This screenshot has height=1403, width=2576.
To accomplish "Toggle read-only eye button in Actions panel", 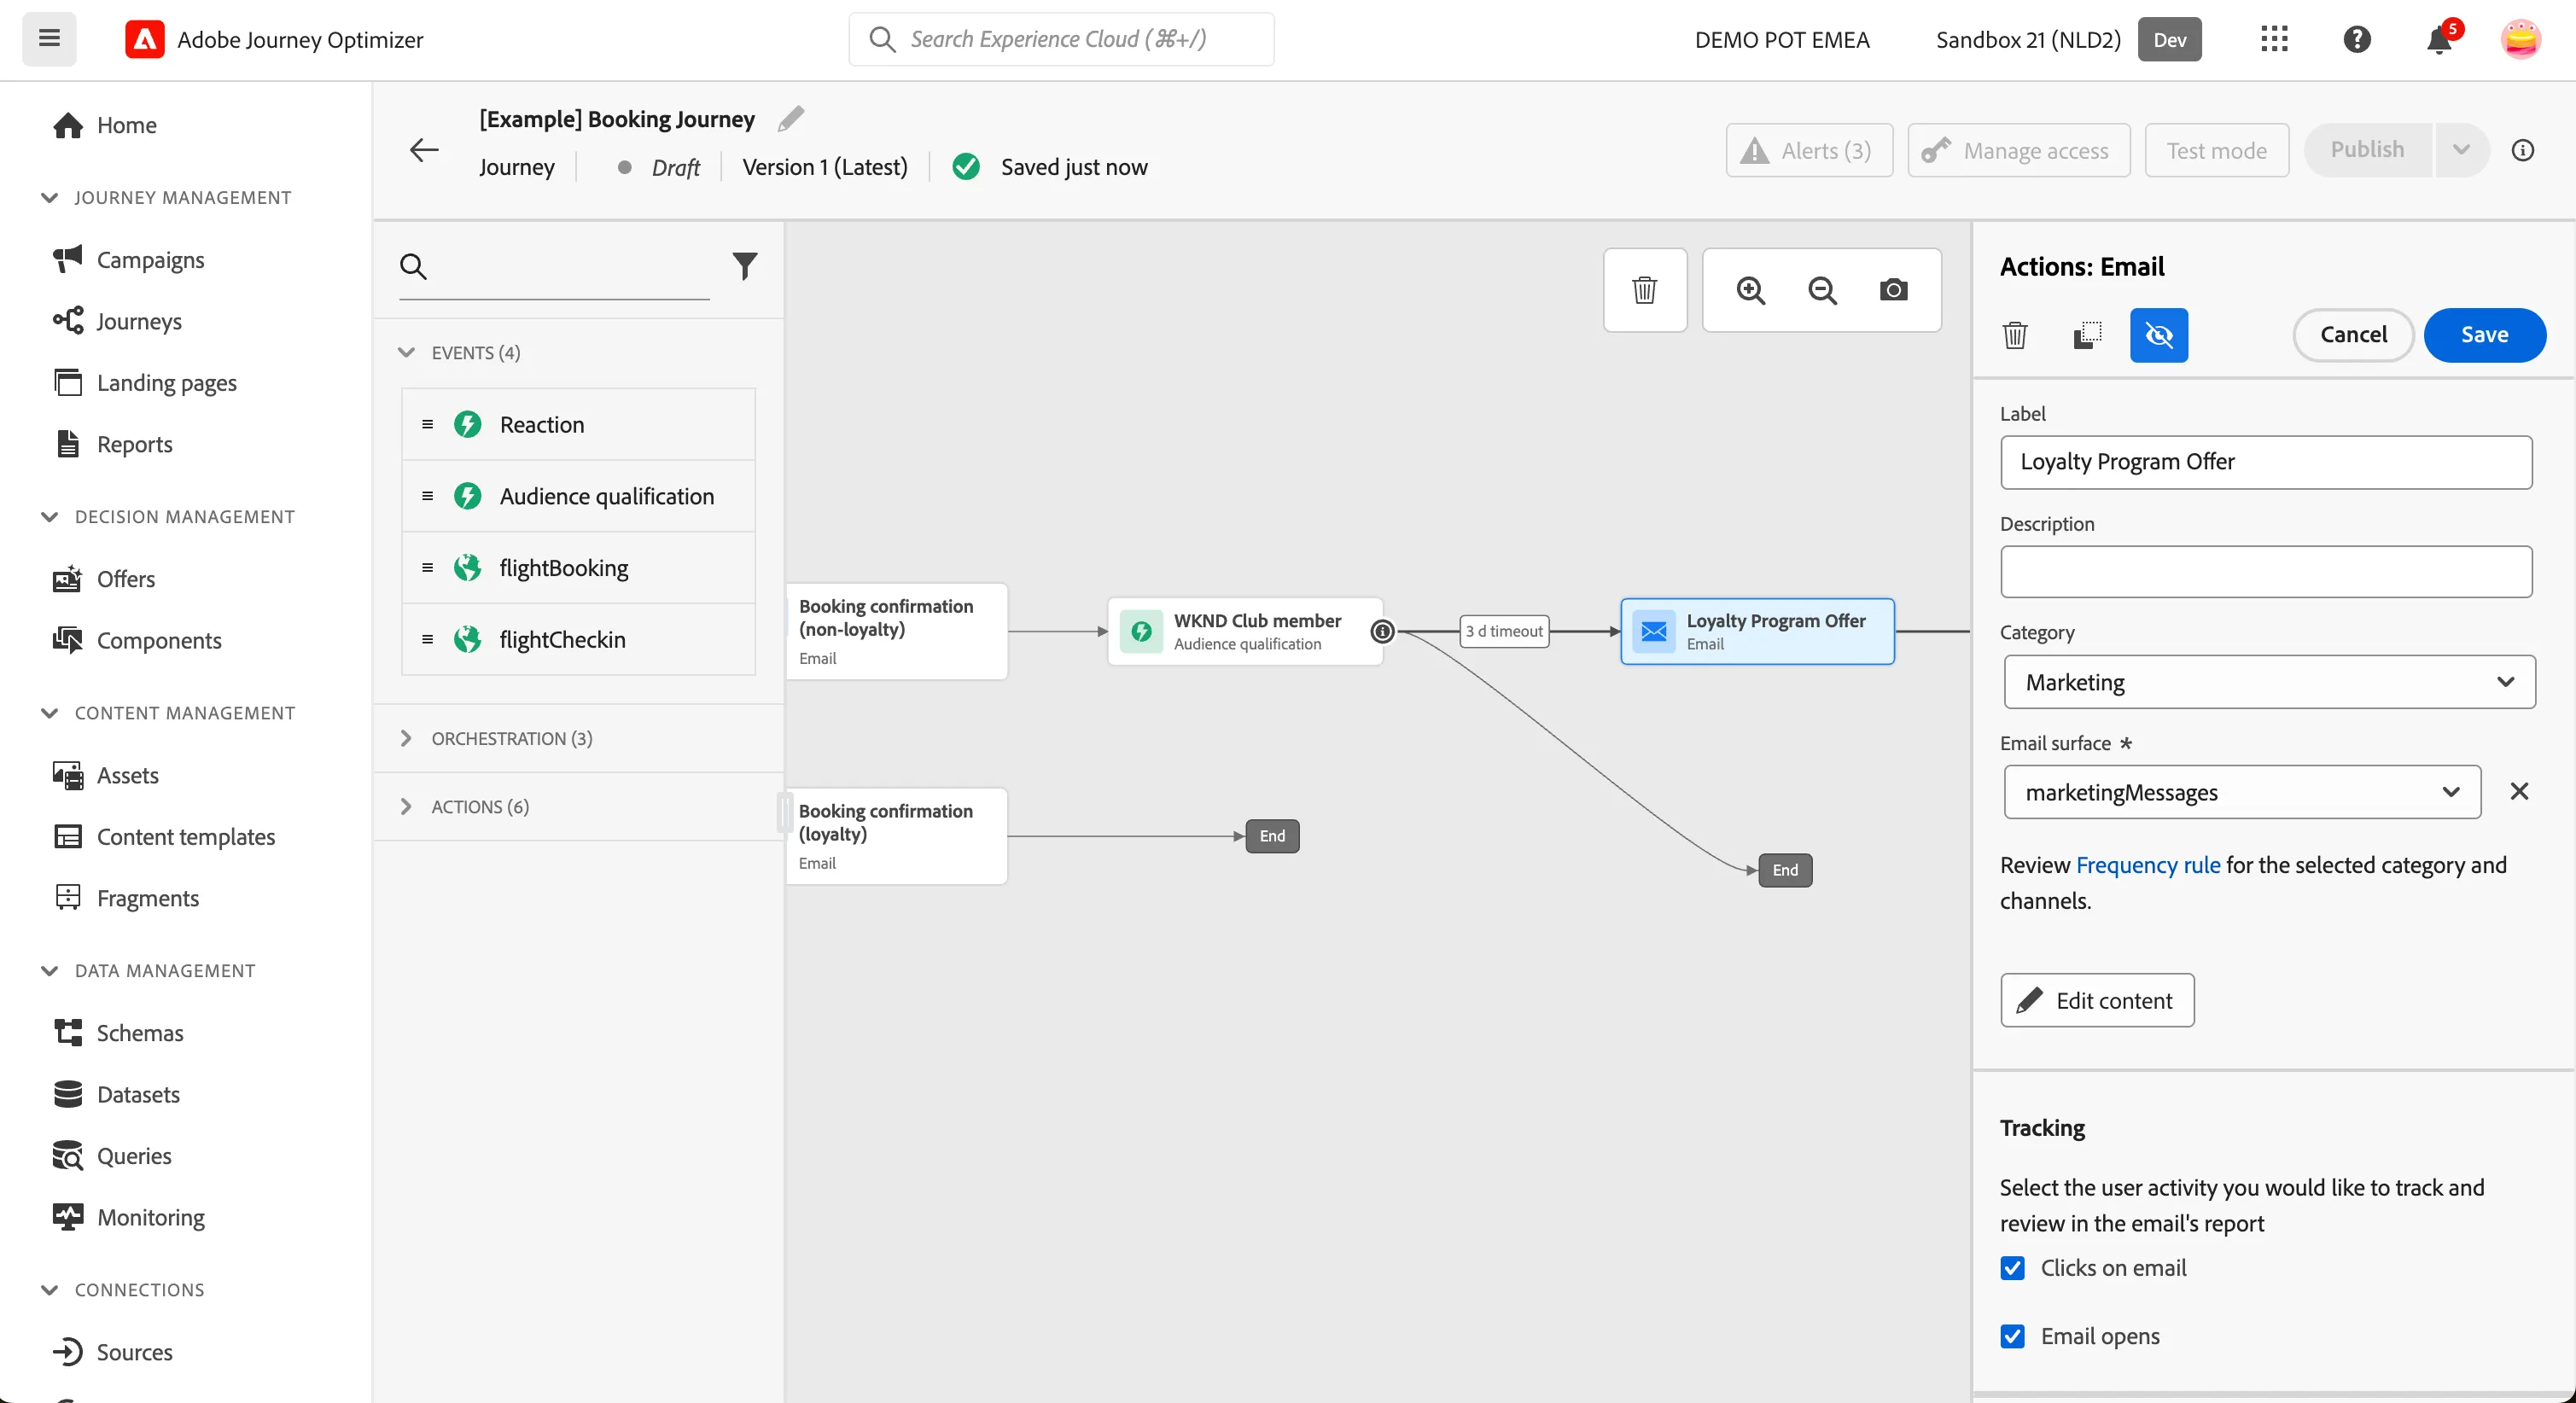I will point(2159,335).
